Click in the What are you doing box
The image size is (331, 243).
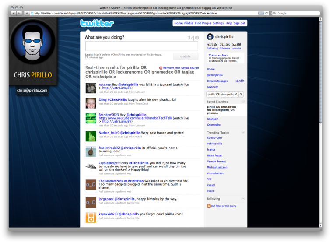tap(142, 46)
